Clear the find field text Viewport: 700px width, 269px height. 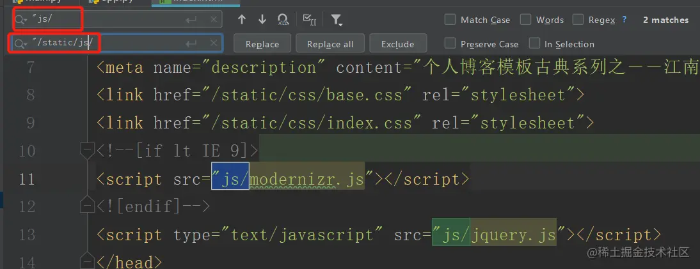click(214, 20)
